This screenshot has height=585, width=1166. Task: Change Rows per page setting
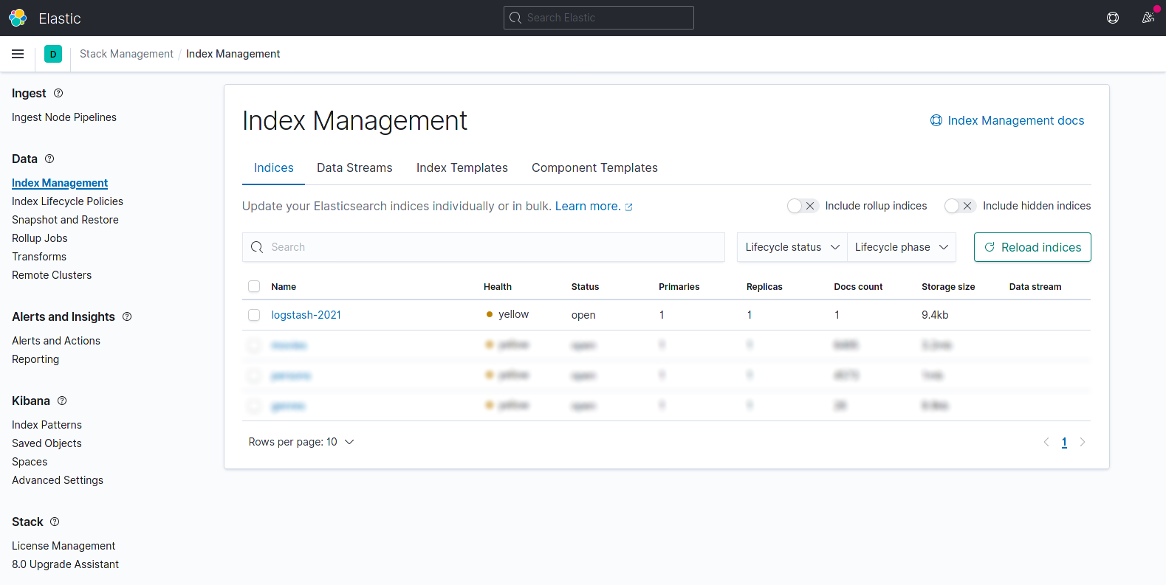[x=301, y=442]
